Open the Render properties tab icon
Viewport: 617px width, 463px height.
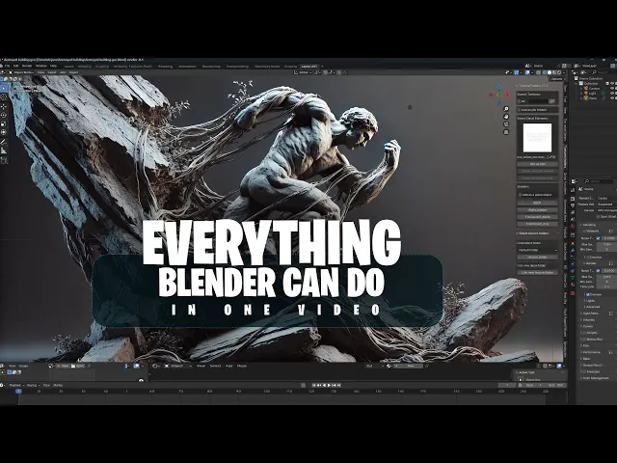[x=573, y=199]
